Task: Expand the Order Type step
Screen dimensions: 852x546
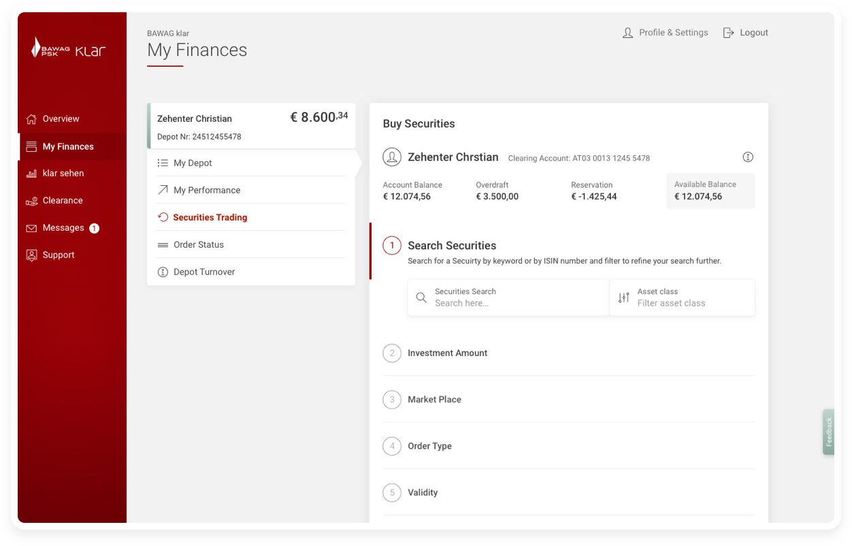Action: pos(429,446)
